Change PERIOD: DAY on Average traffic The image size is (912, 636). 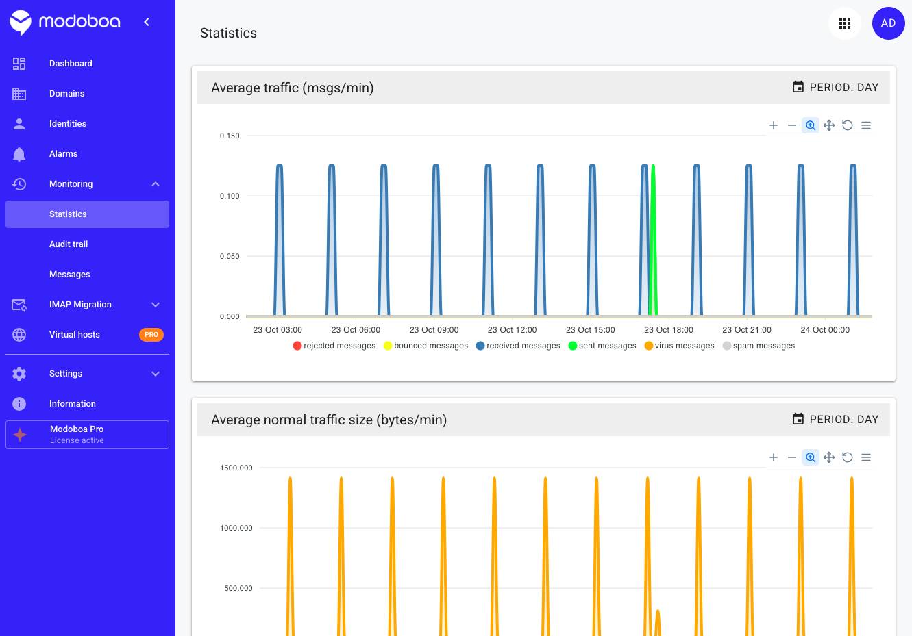835,88
